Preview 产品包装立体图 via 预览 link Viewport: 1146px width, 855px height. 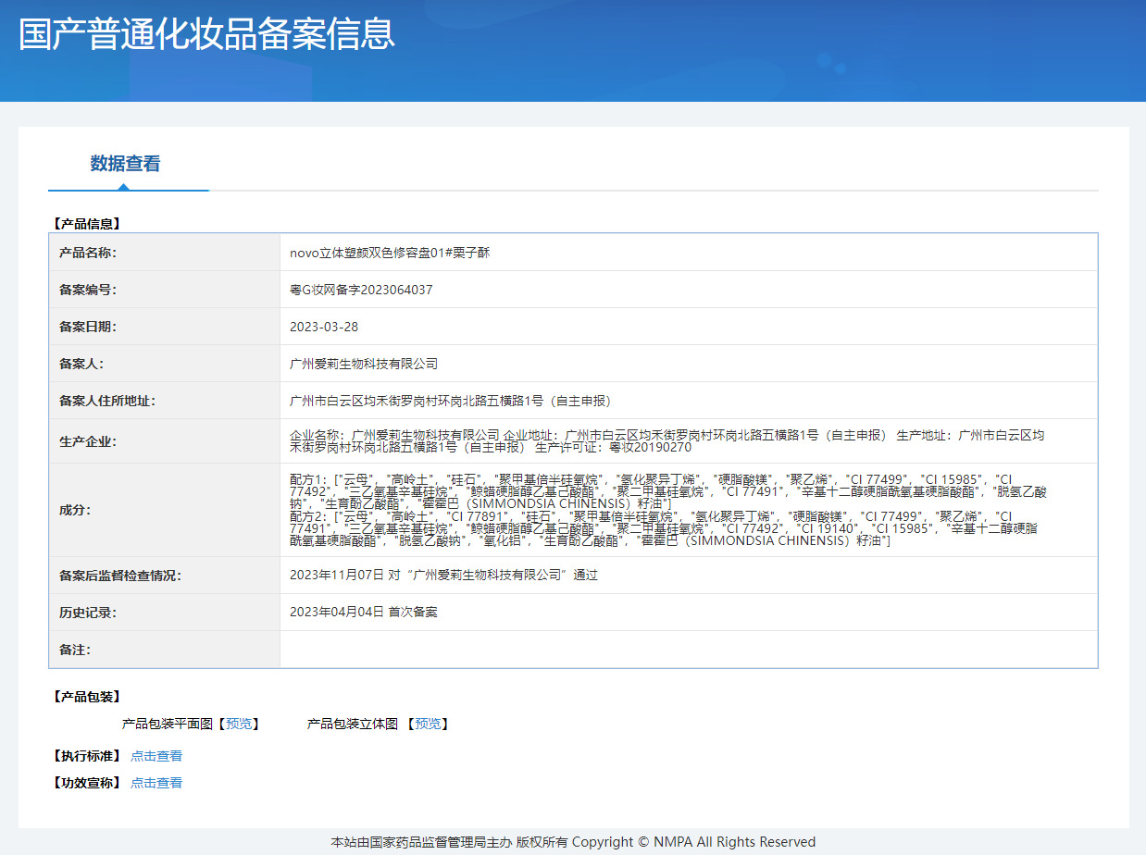427,724
